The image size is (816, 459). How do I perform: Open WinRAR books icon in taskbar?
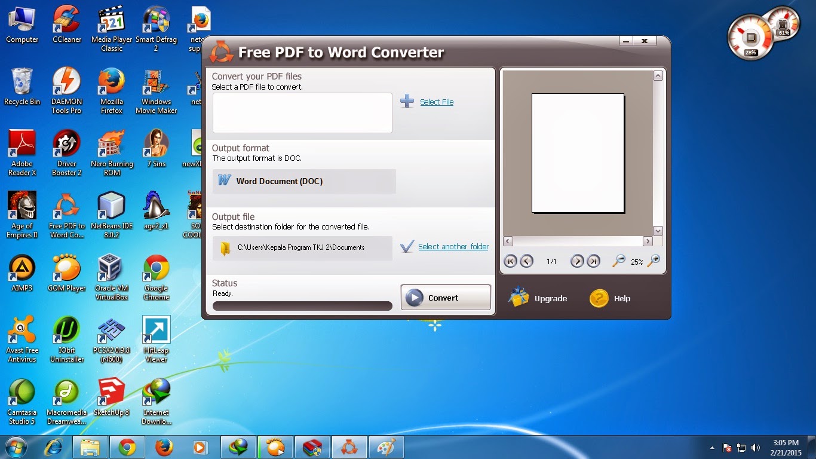click(312, 447)
